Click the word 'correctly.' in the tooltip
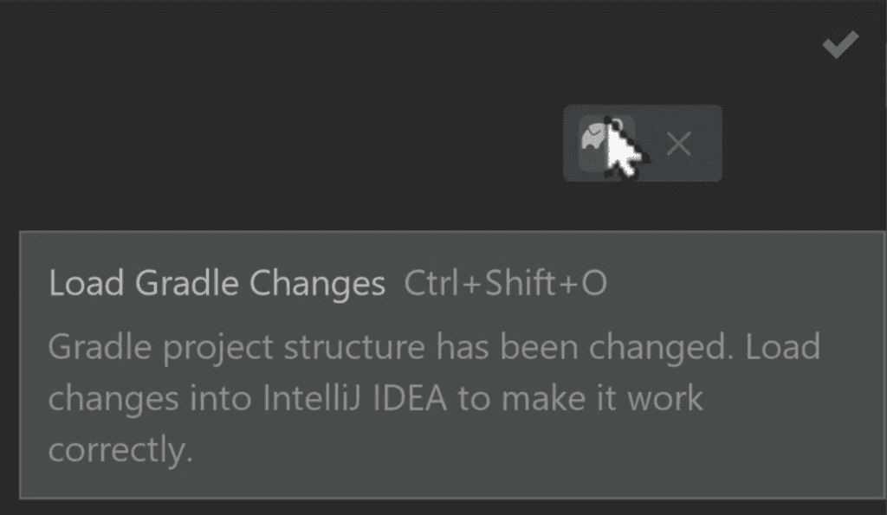This screenshot has width=887, height=515. click(x=120, y=451)
